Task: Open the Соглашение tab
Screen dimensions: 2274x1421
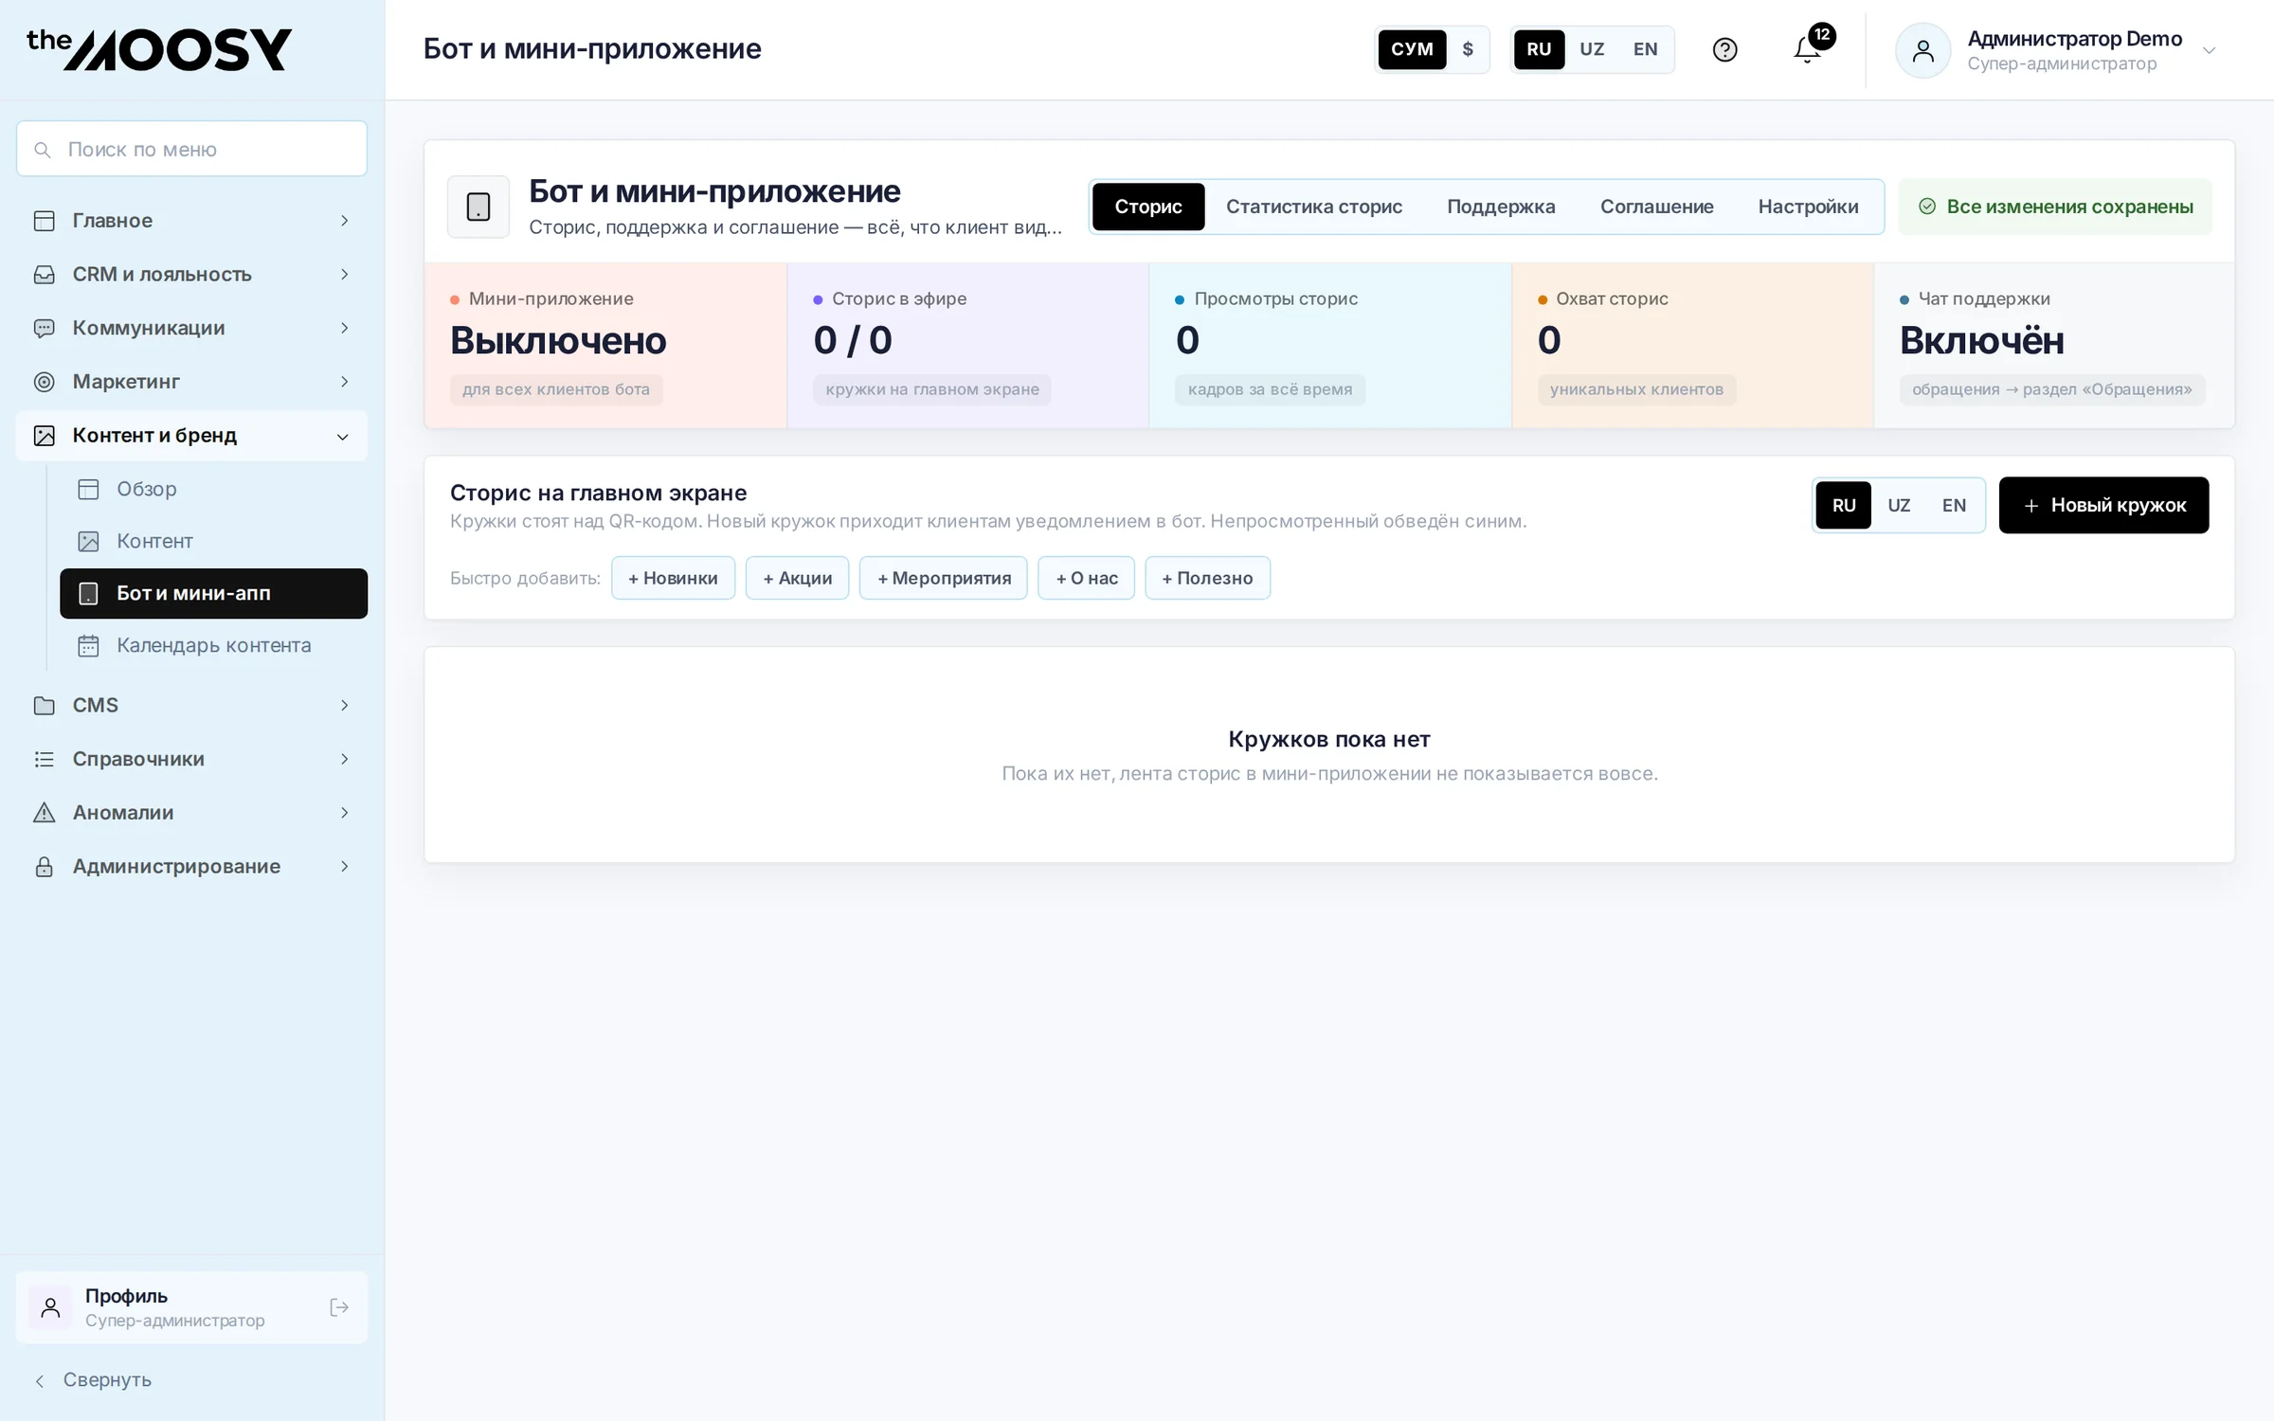Action: point(1656,207)
